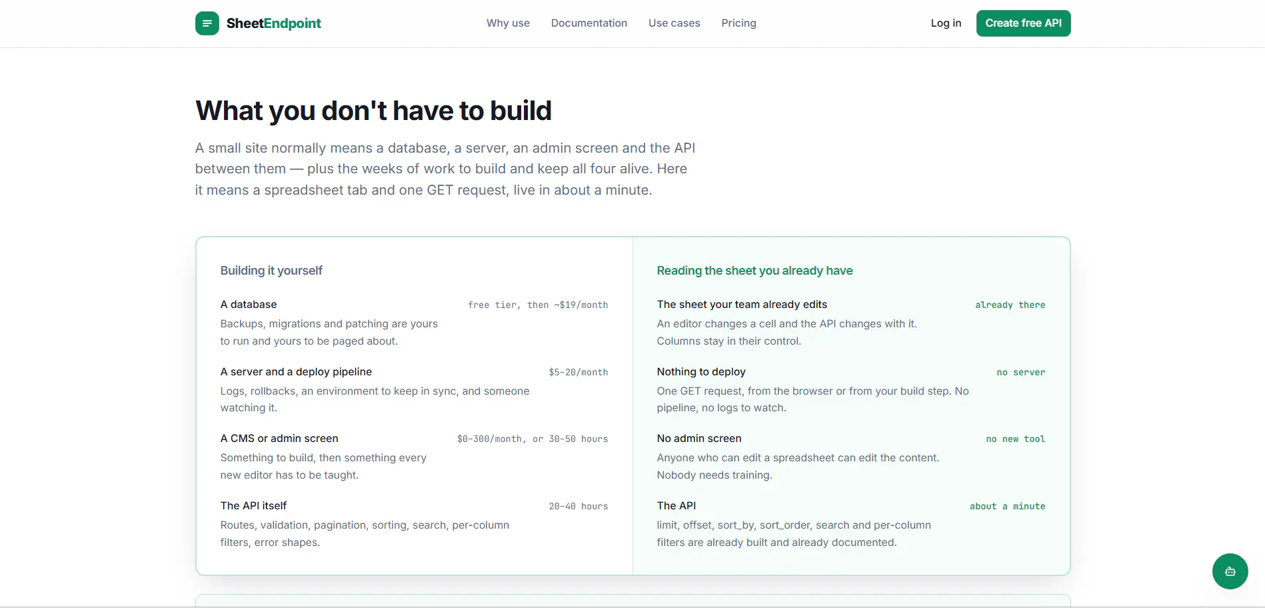The image size is (1265, 608).
Task: Click the 'already there' green tag
Action: (1010, 305)
